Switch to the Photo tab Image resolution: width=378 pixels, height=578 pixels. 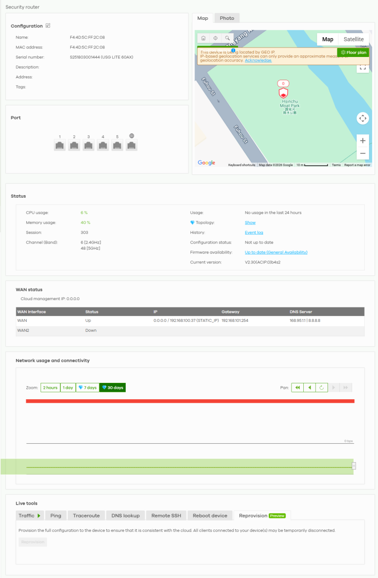227,18
